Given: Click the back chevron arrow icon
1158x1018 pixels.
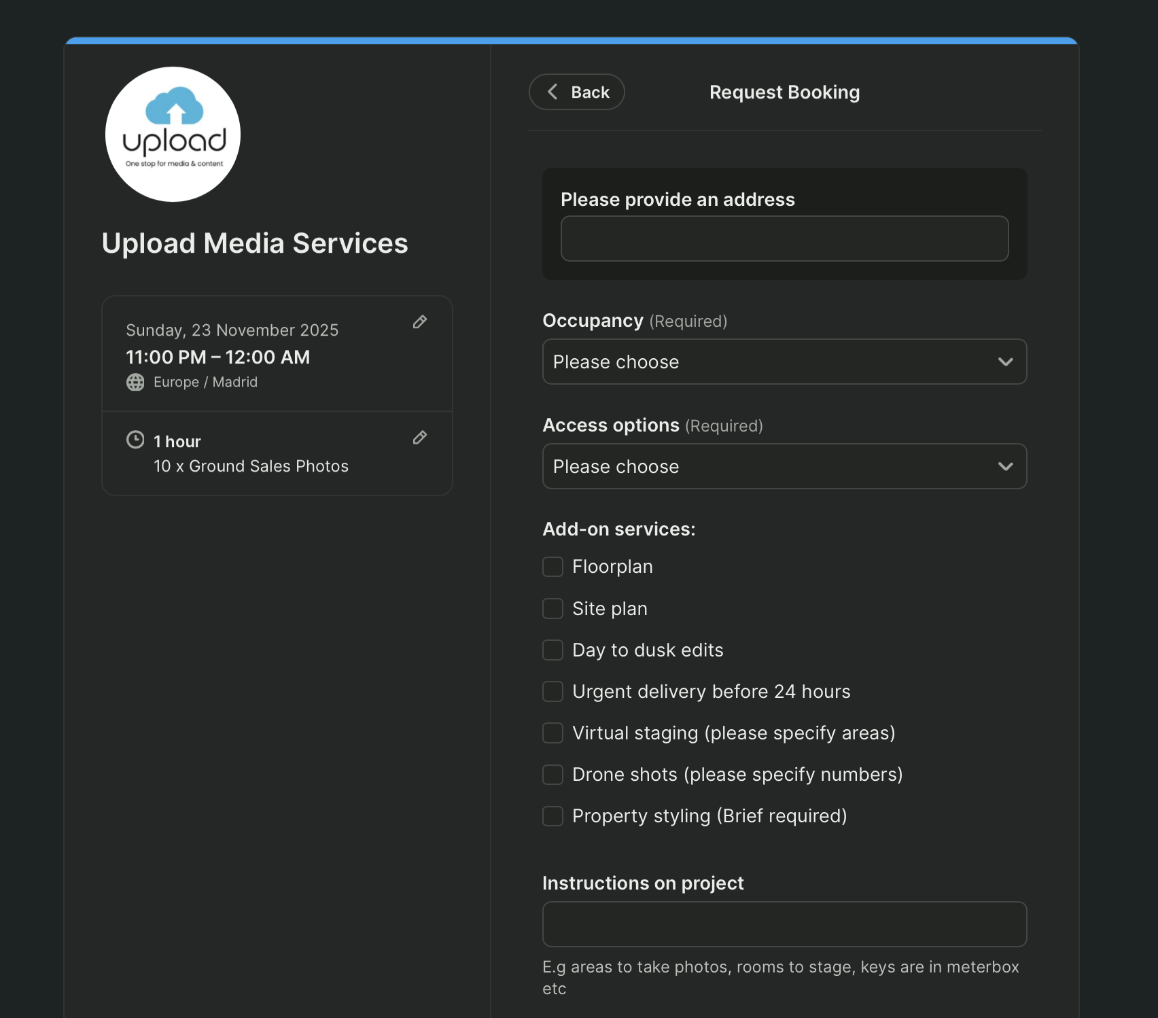Looking at the screenshot, I should pyautogui.click(x=552, y=91).
